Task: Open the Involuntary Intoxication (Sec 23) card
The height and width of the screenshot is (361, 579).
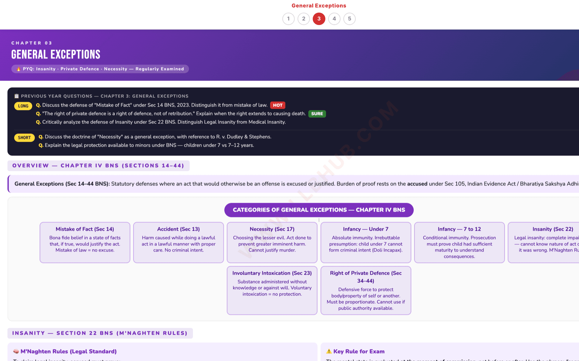Action: coord(272,291)
